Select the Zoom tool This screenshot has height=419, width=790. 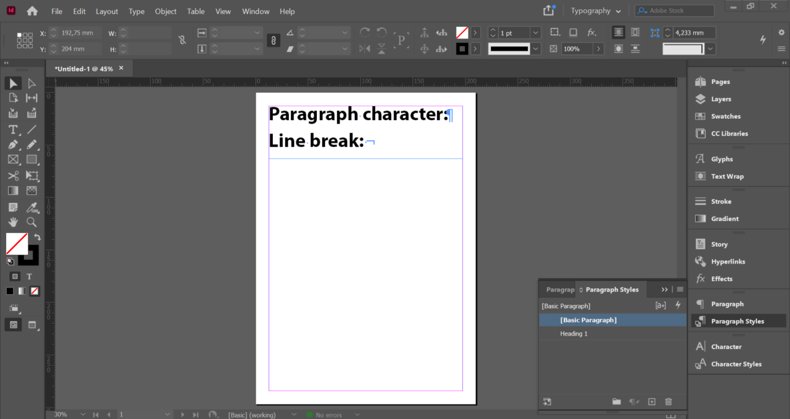pyautogui.click(x=31, y=222)
